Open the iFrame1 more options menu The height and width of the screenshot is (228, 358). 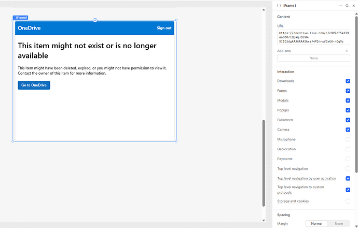[340, 5]
